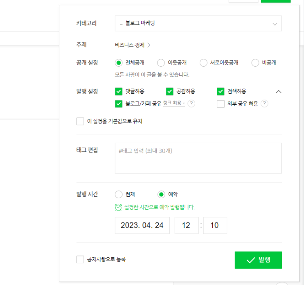
Task: Select the 이웃공개 visibility option
Action: (x=161, y=63)
